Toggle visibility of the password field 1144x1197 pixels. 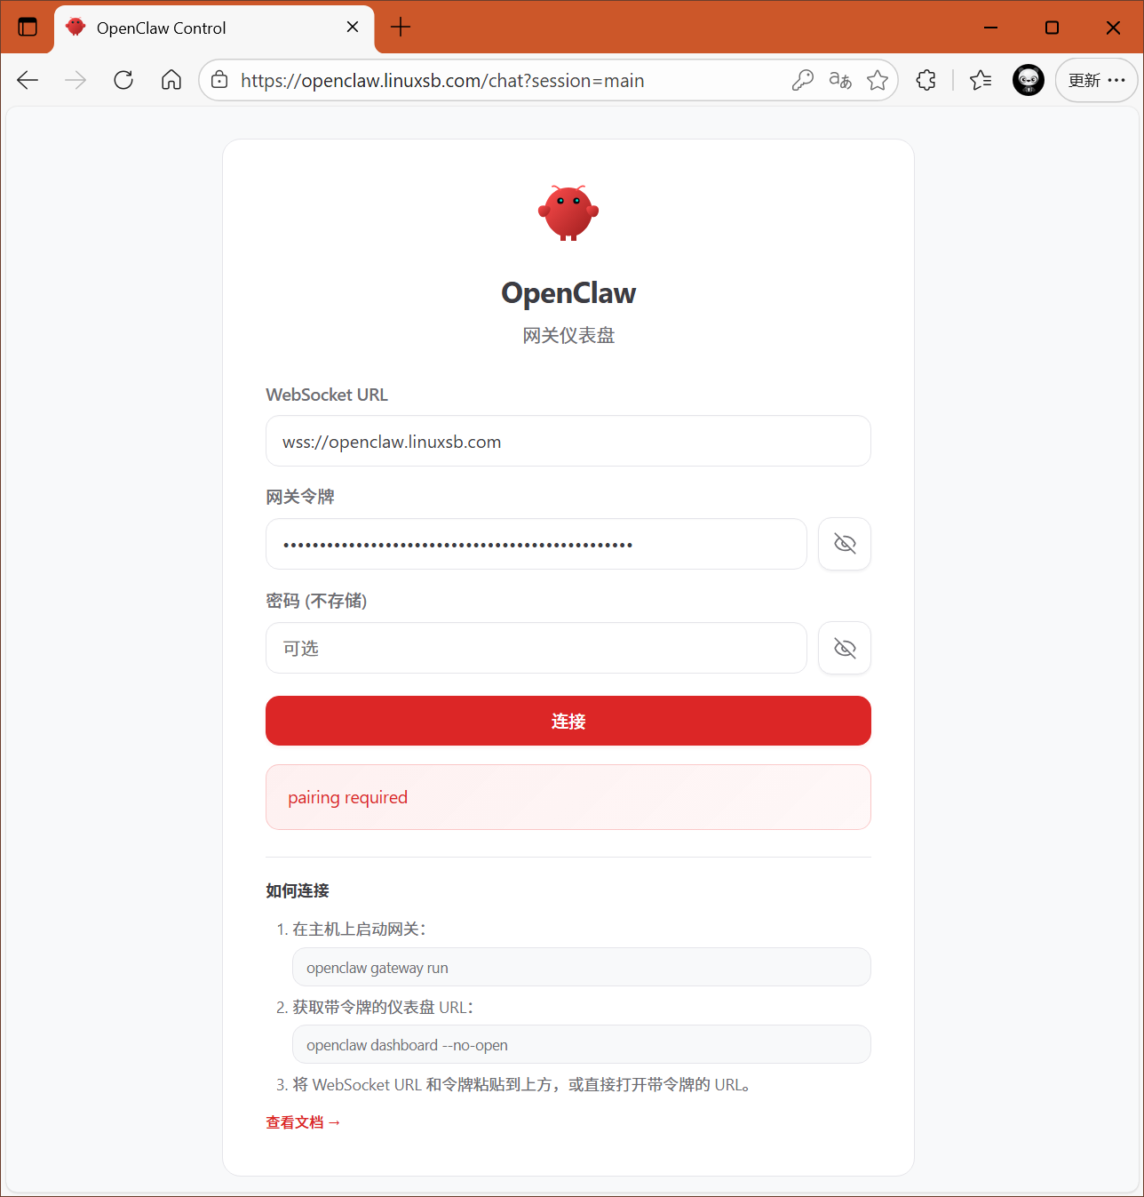[x=844, y=648]
